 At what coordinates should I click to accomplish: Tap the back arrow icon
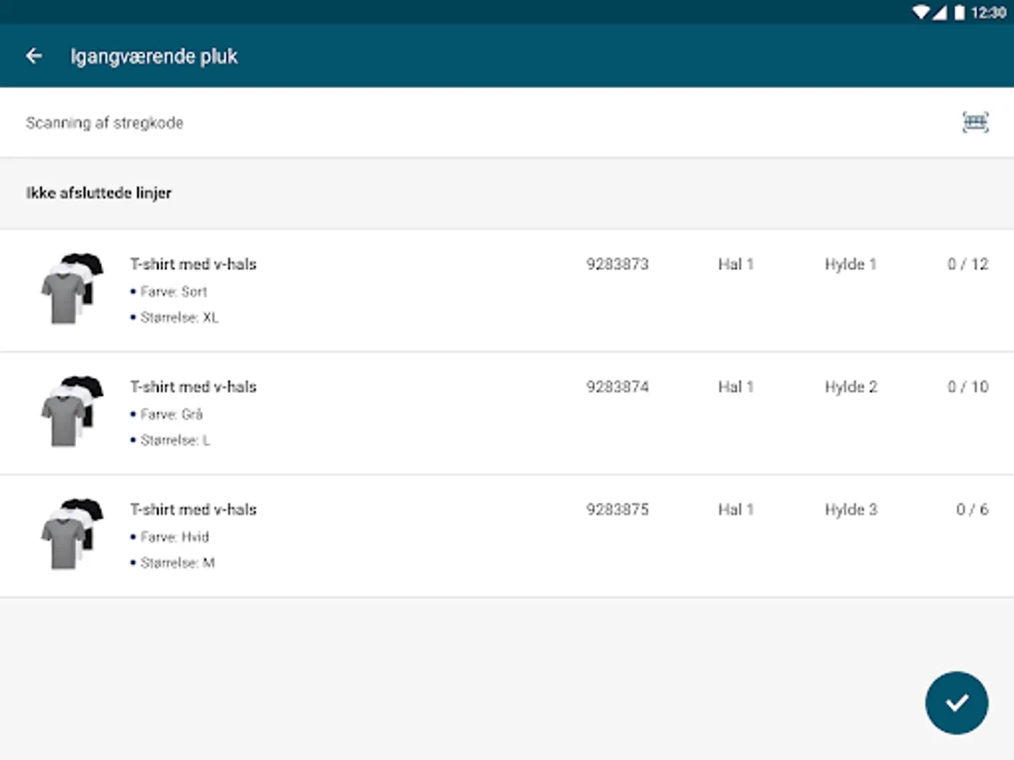pos(34,57)
